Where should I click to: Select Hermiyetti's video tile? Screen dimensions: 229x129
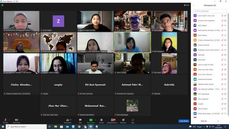[169, 63]
